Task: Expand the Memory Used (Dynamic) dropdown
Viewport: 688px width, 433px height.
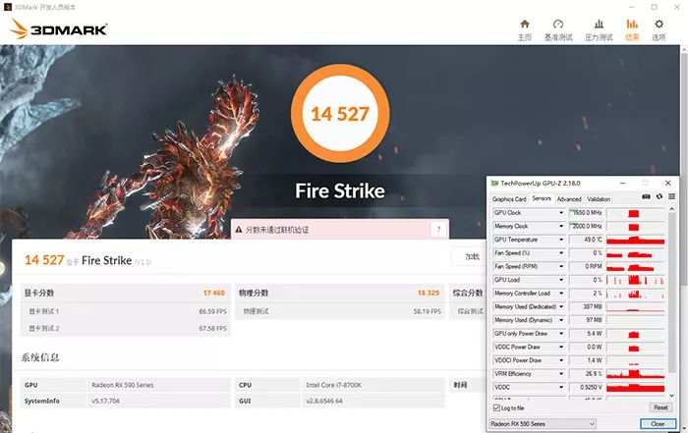Action: pyautogui.click(x=561, y=320)
